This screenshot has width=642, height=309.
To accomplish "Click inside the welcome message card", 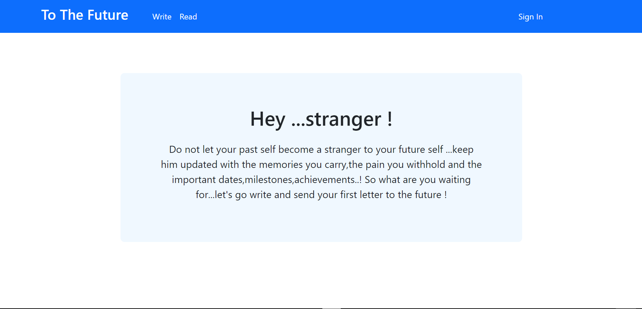I will click(x=321, y=221).
